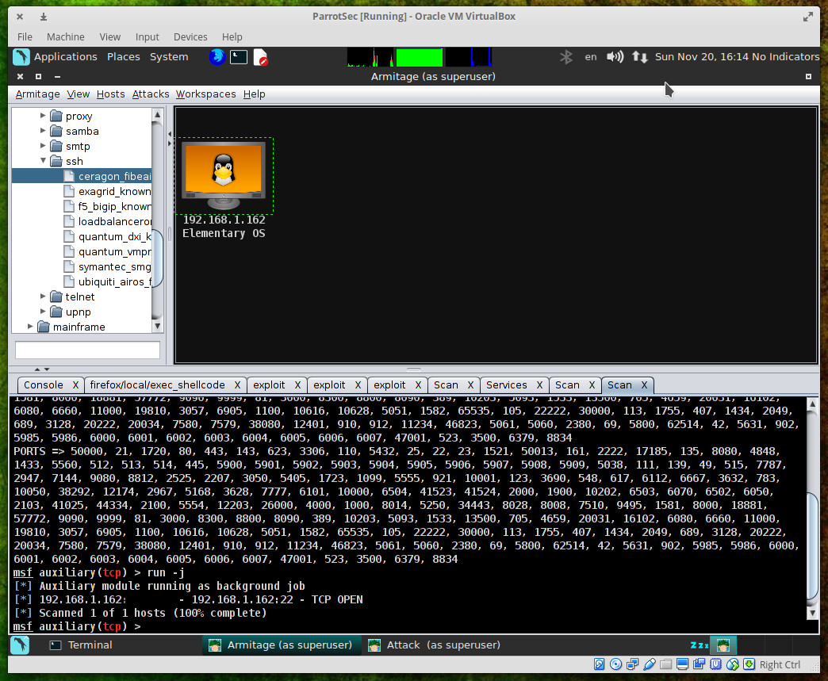Screen dimensions: 828x681
Task: Click the en keyboard layout indicator
Action: tap(591, 57)
